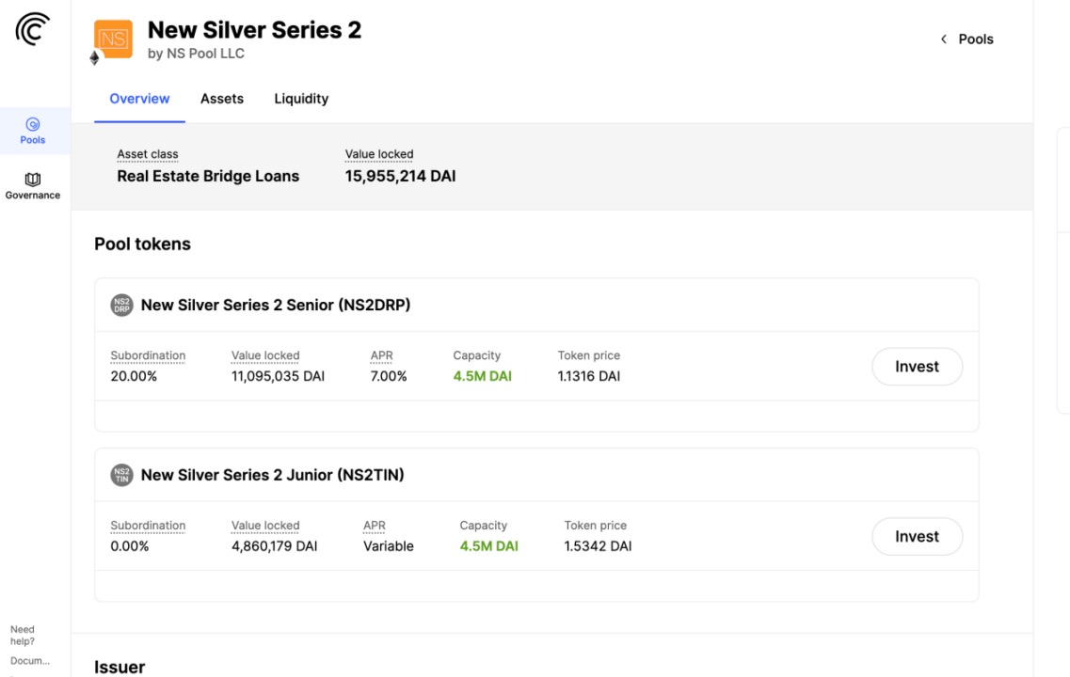
Task: Open Pools from the sidebar icon
Action: (33, 124)
